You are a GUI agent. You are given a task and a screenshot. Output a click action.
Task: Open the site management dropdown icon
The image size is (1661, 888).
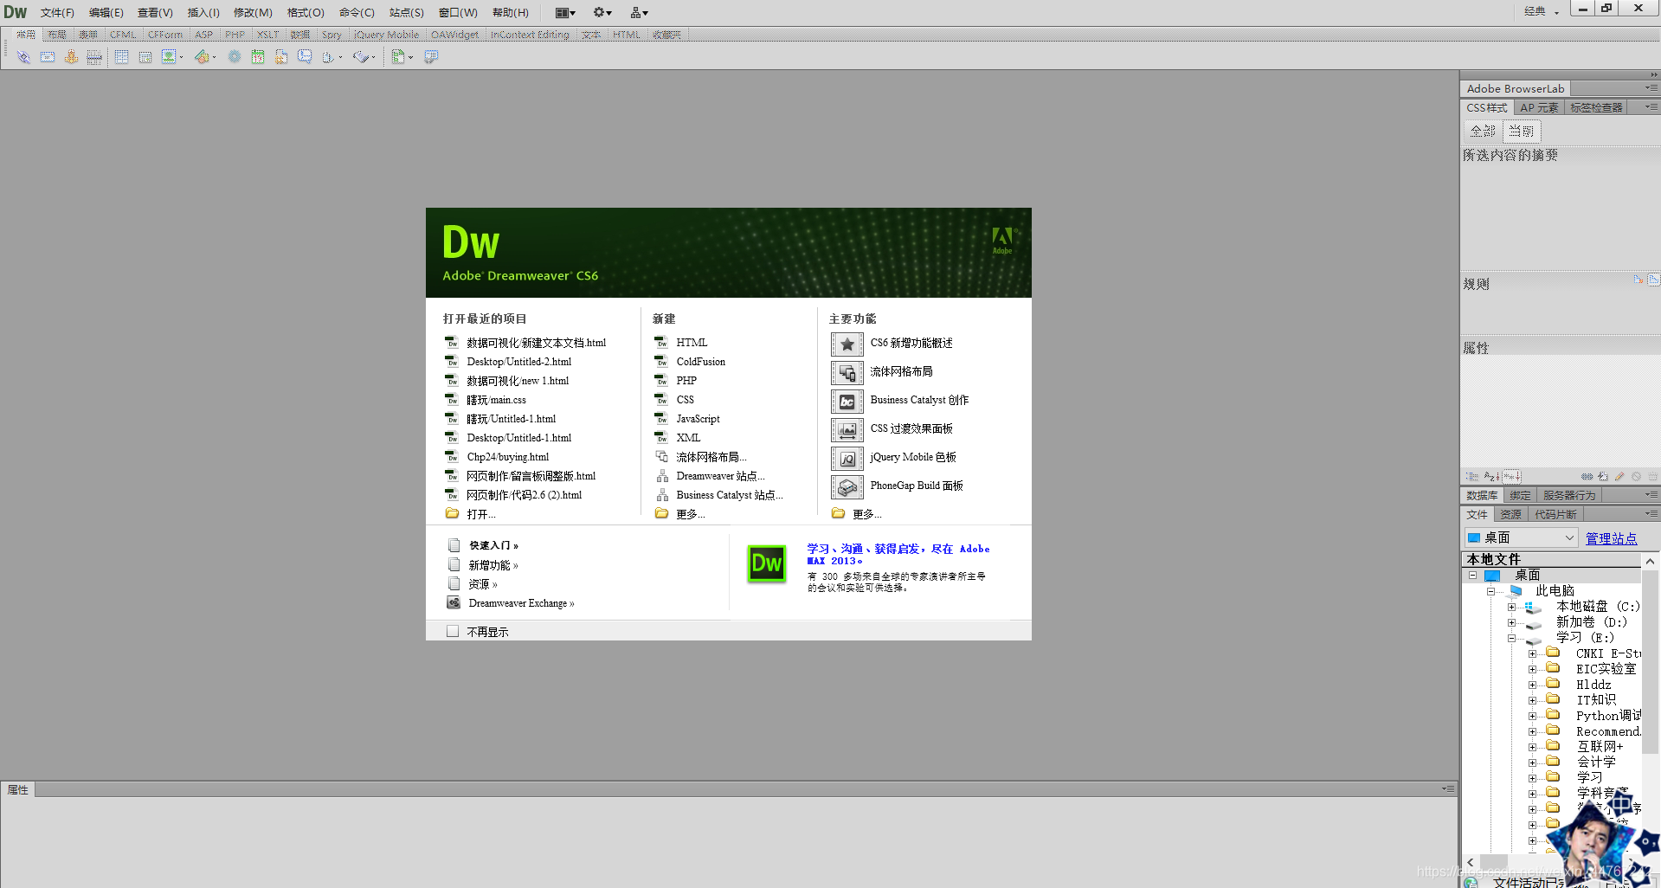point(639,12)
